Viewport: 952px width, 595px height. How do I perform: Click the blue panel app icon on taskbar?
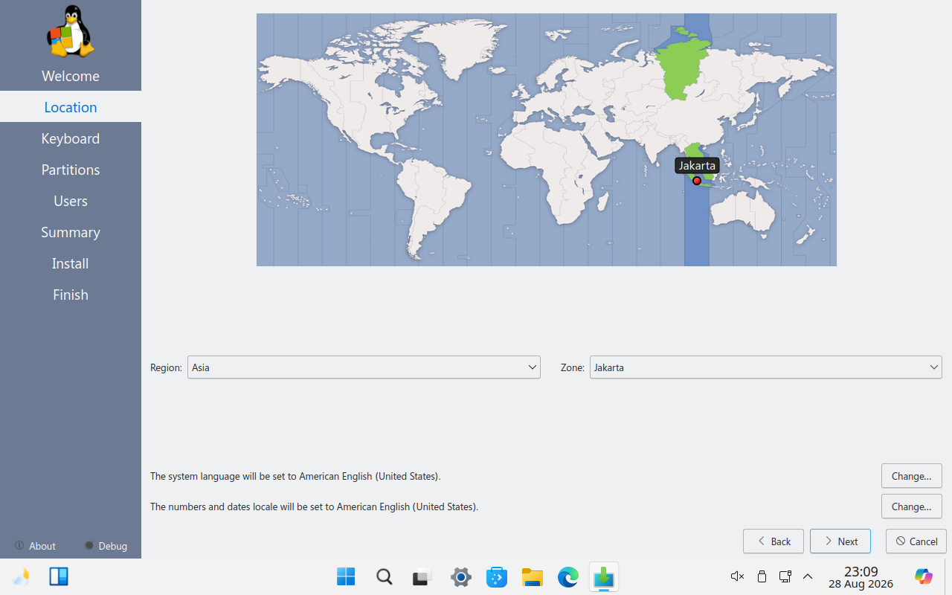pyautogui.click(x=59, y=576)
